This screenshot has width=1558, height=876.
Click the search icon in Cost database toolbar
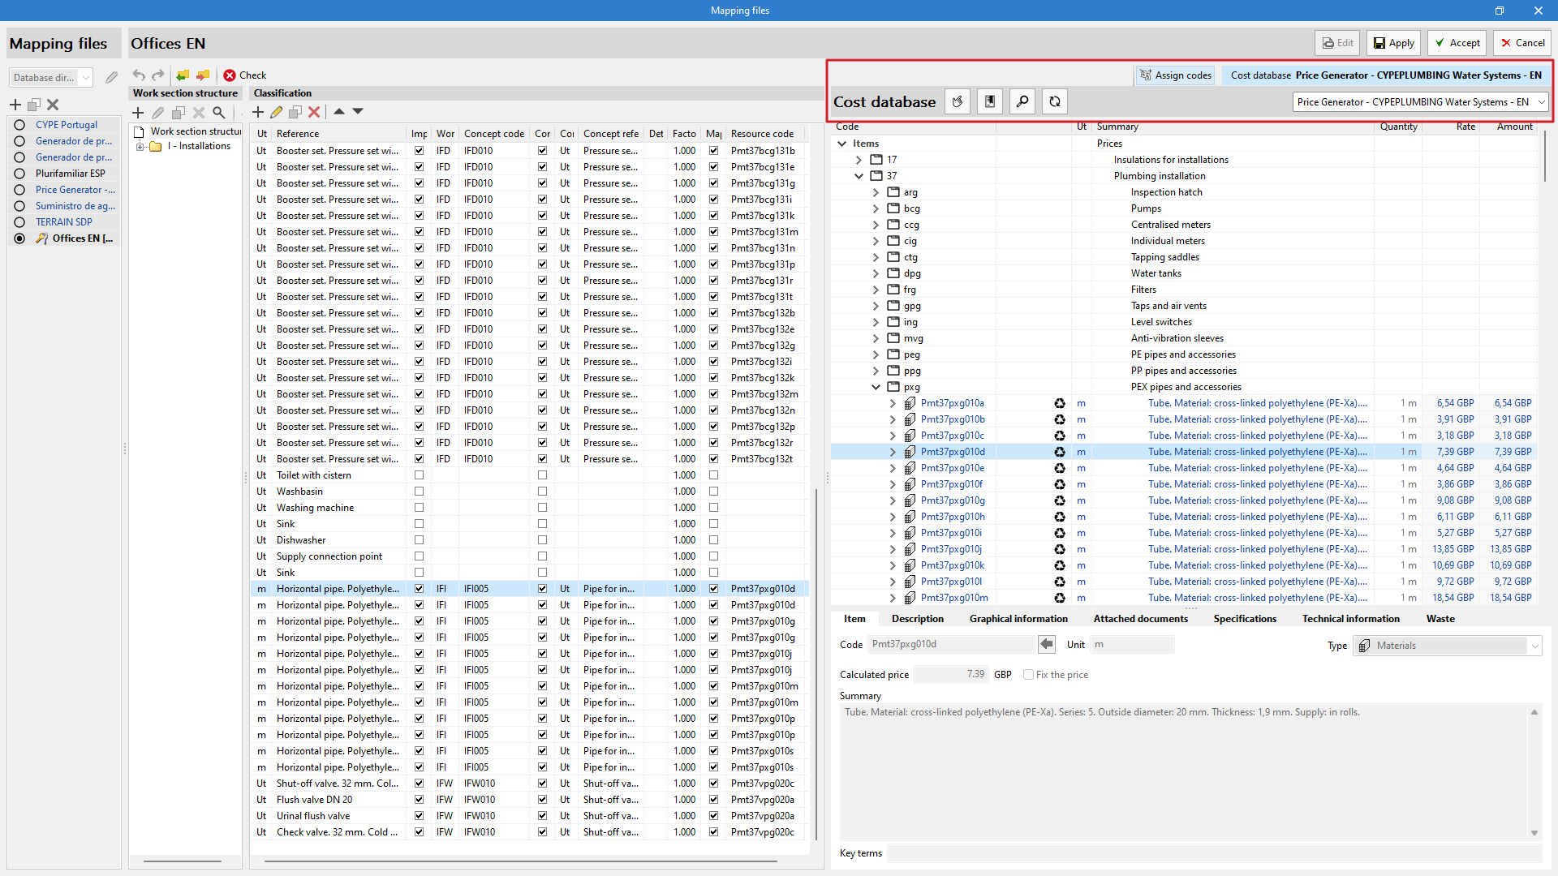point(1022,101)
